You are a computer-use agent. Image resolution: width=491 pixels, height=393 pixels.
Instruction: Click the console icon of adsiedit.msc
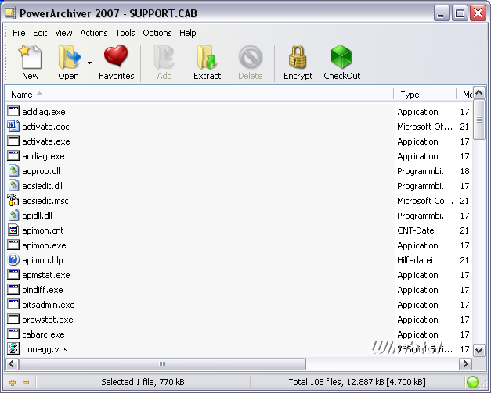pos(13,201)
